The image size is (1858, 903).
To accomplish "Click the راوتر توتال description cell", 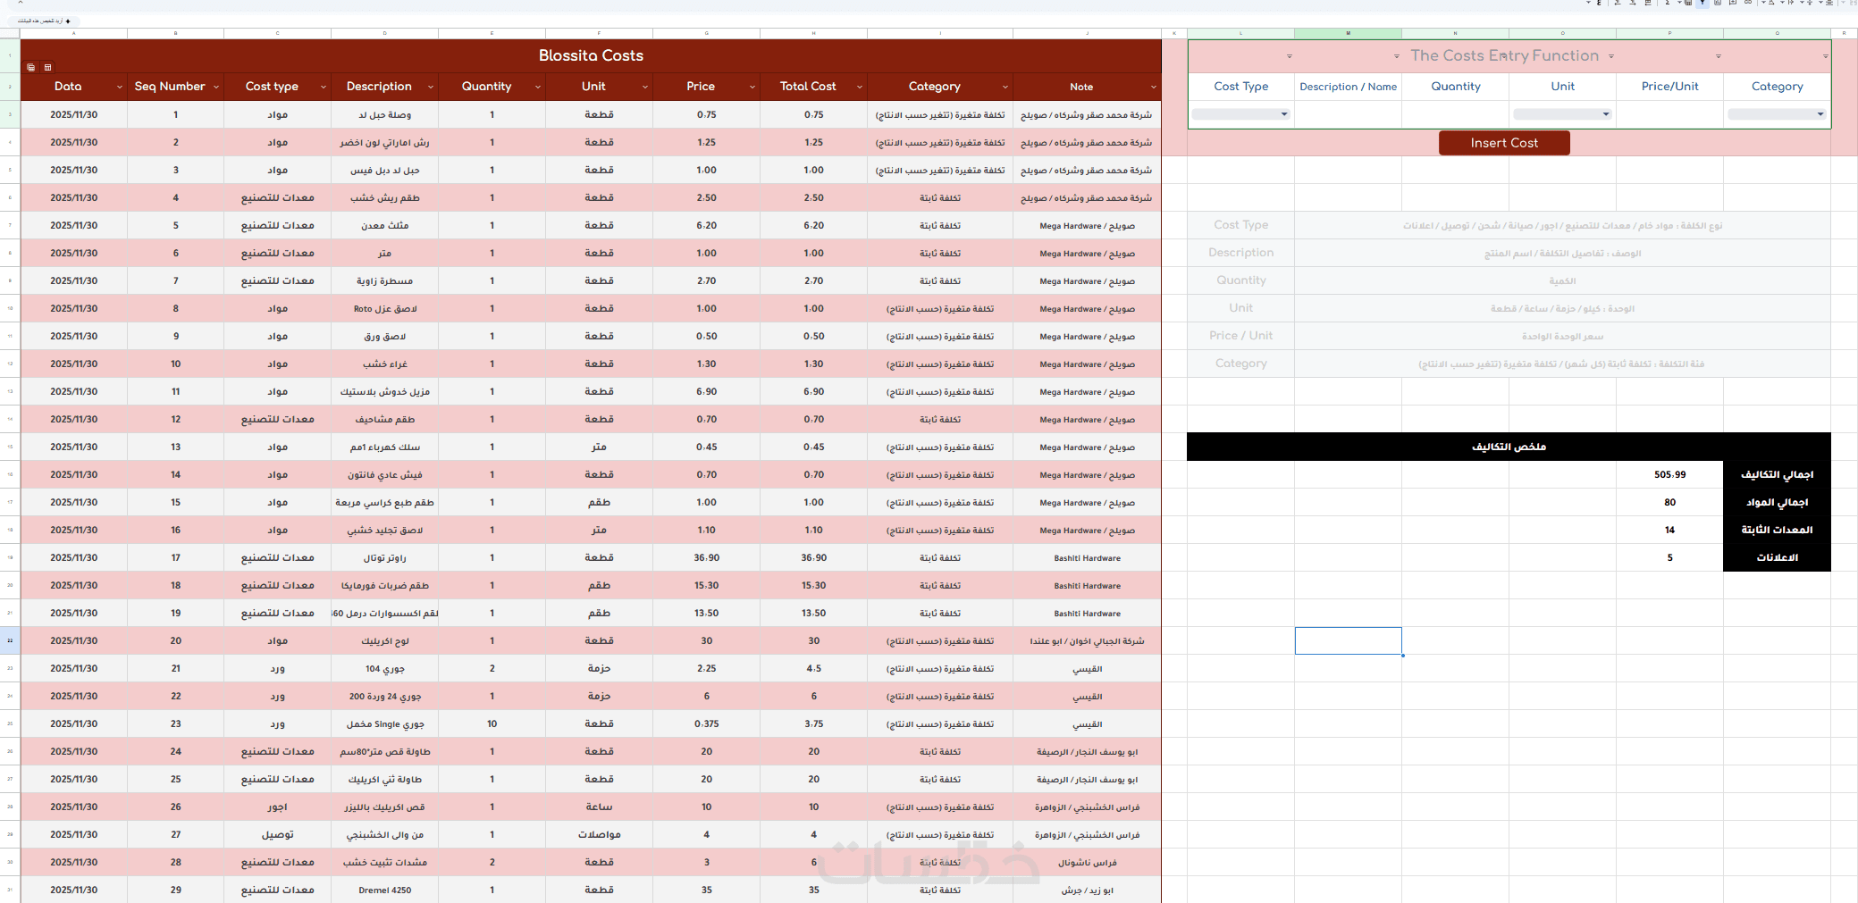I will 384,557.
